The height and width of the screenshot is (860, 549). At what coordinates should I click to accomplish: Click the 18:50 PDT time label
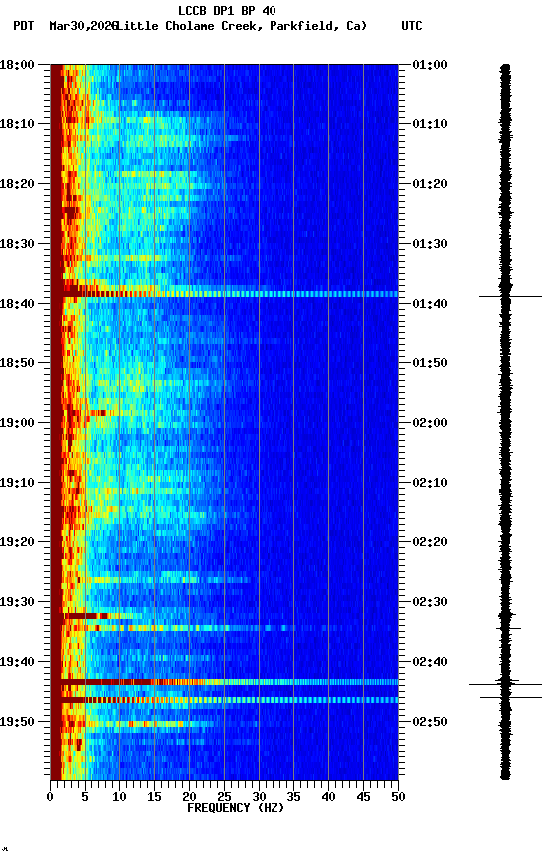point(17,363)
